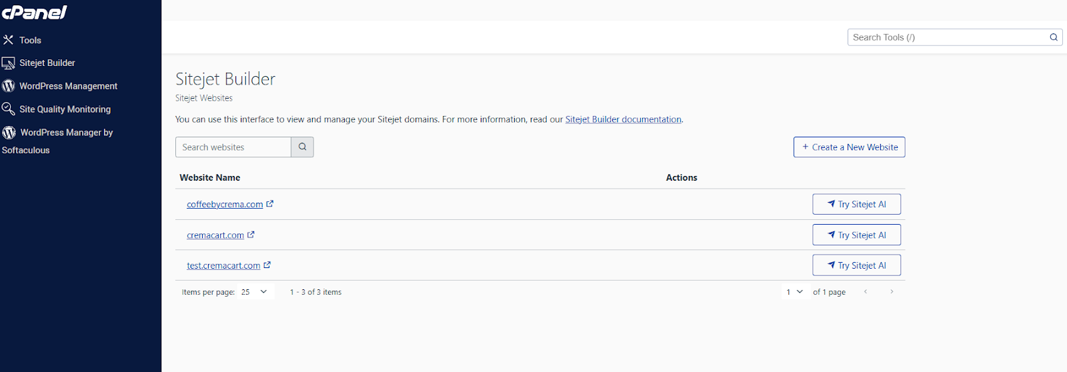
Task: Open Sitejet Builder sidebar item
Action: pyautogui.click(x=47, y=63)
